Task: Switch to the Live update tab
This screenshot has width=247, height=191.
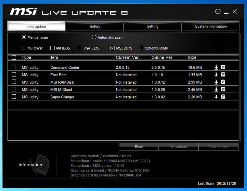Action: click(x=36, y=26)
